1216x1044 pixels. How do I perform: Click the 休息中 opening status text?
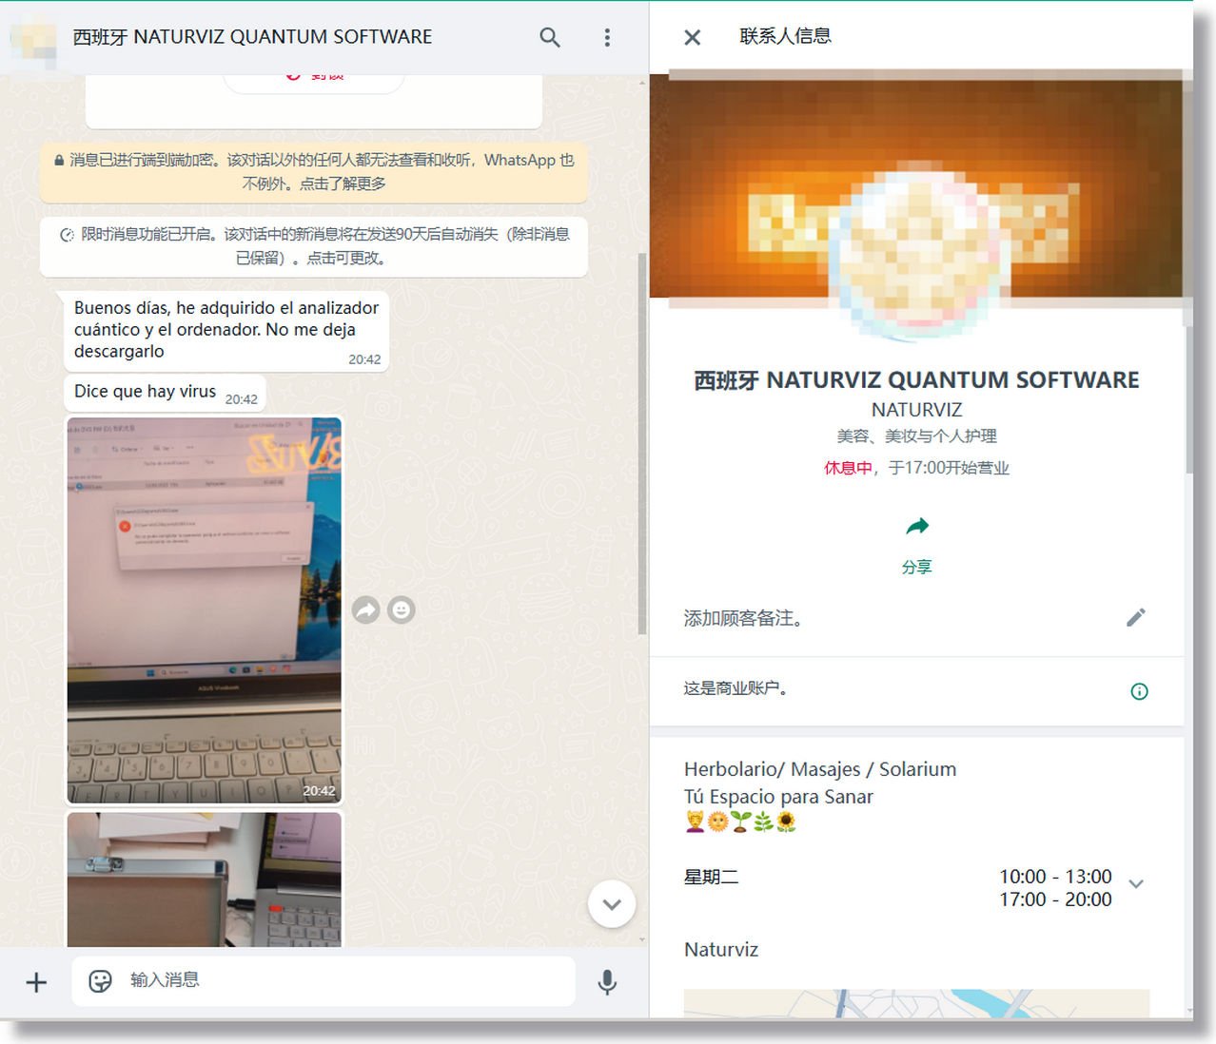click(x=848, y=468)
